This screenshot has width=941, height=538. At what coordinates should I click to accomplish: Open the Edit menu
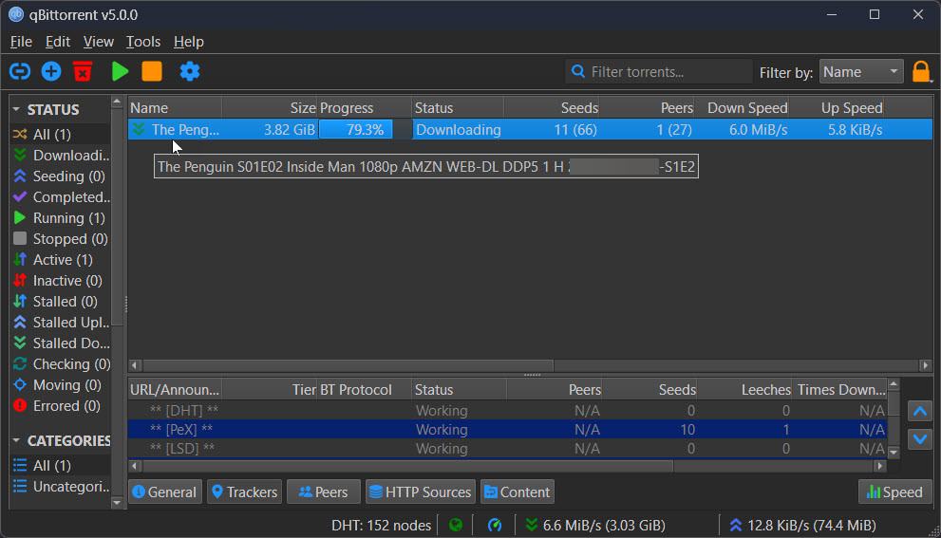tap(58, 42)
